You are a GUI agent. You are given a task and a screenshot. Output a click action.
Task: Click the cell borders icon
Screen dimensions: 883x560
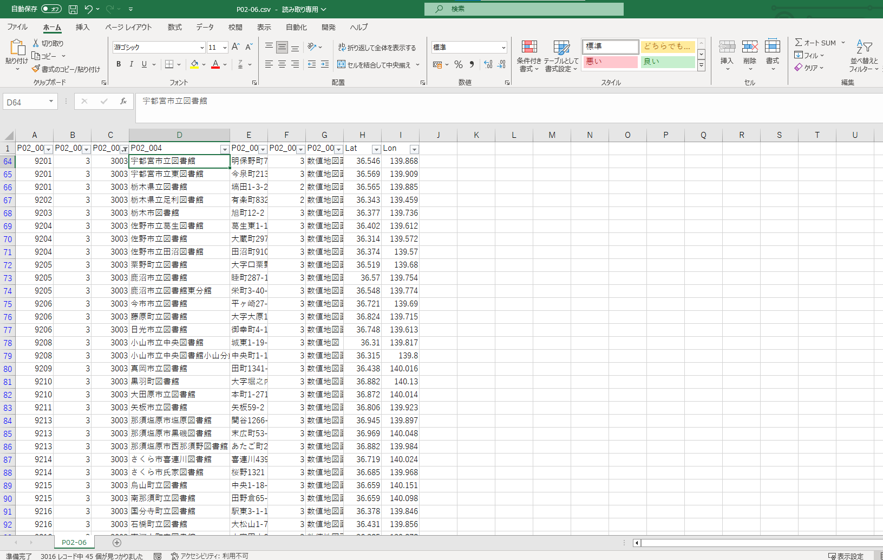(169, 64)
